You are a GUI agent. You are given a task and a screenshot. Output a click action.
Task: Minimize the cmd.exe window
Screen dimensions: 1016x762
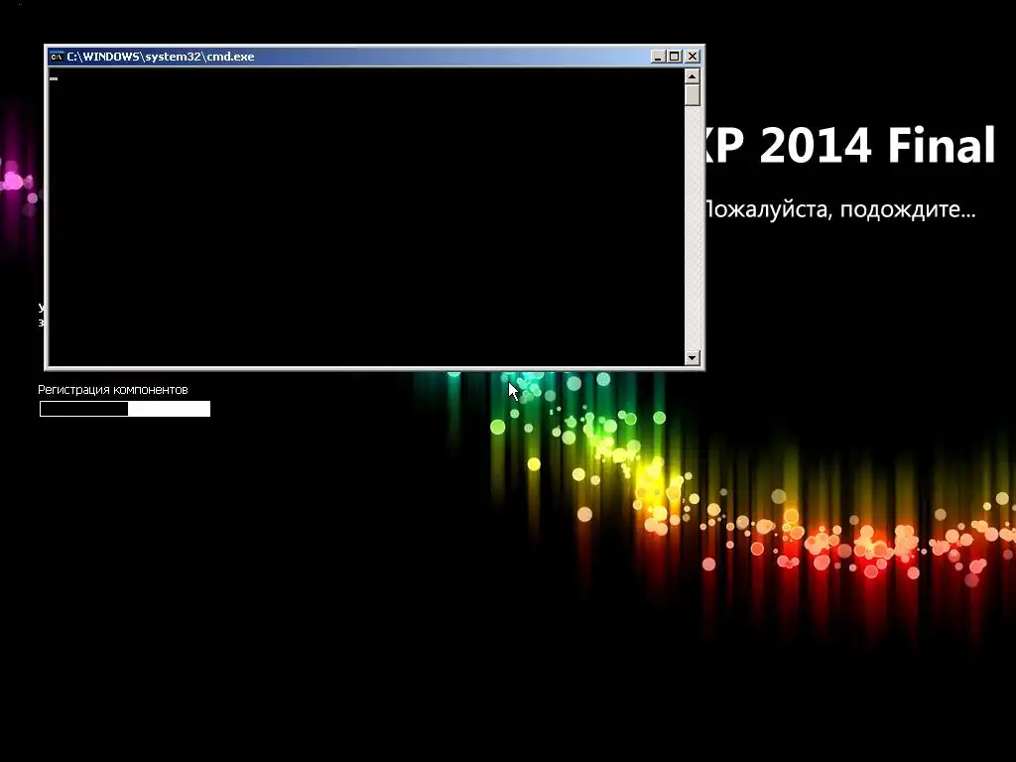[658, 57]
